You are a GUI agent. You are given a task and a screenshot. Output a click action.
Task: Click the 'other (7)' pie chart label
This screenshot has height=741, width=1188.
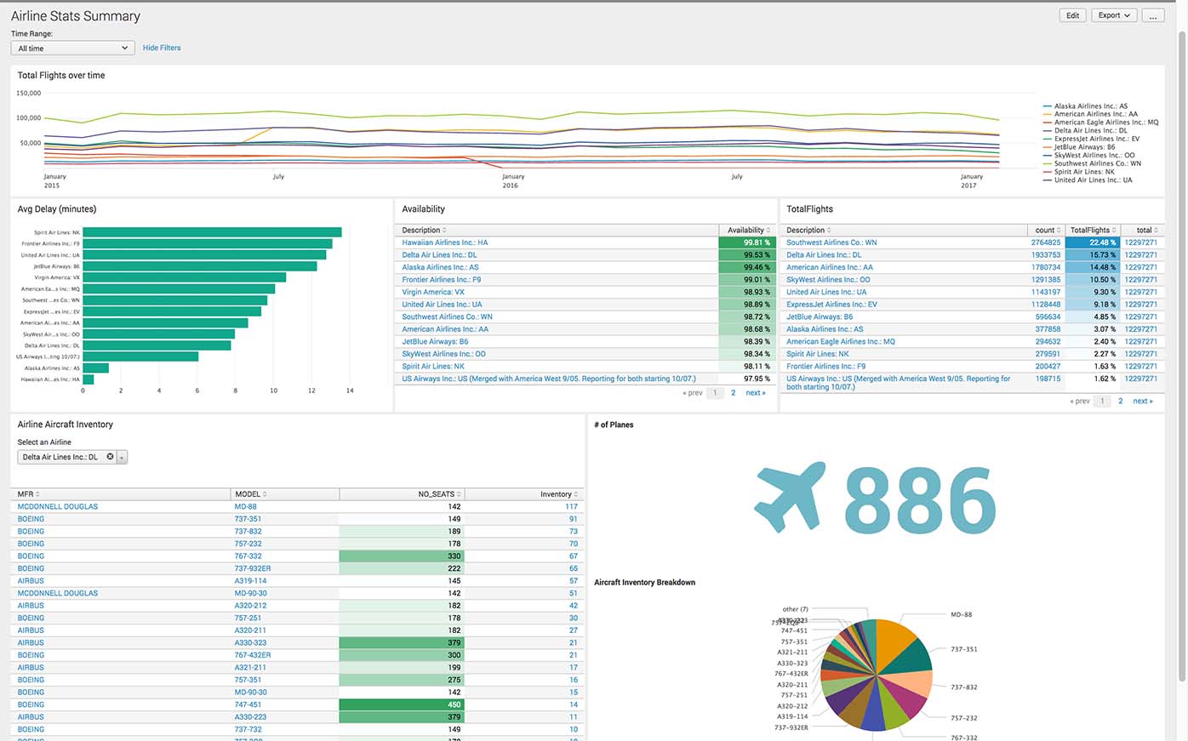(x=795, y=609)
